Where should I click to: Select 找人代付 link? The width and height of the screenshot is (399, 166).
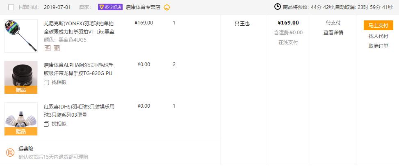[378, 36]
